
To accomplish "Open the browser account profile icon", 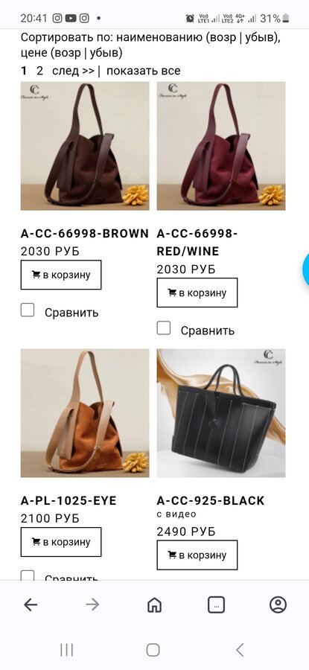I will (x=278, y=604).
